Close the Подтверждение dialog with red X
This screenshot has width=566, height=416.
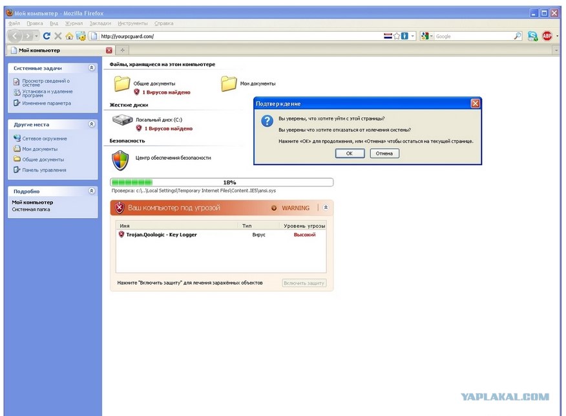476,104
